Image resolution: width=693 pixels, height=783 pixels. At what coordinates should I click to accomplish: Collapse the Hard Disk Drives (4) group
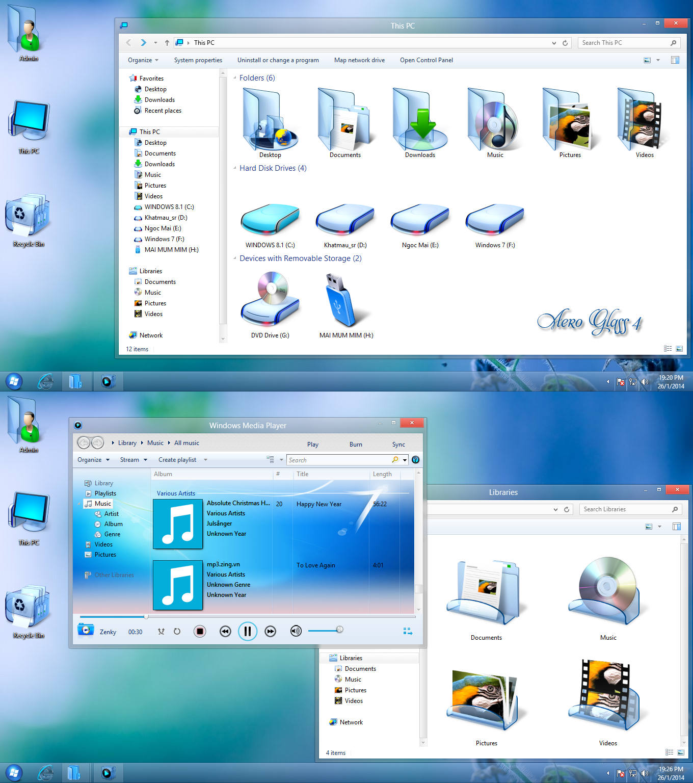pyautogui.click(x=235, y=168)
